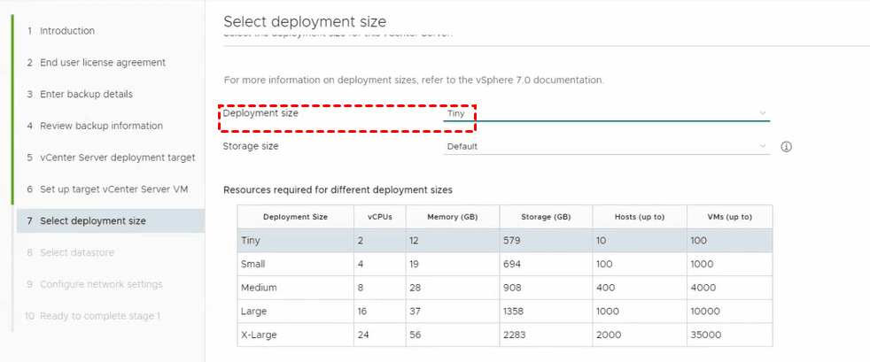Image resolution: width=870 pixels, height=362 pixels.
Task: Navigate to Enter backup details step
Action: tap(86, 95)
